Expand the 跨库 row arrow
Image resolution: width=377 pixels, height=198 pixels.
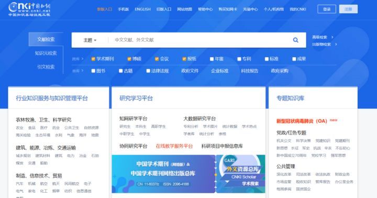point(83,59)
